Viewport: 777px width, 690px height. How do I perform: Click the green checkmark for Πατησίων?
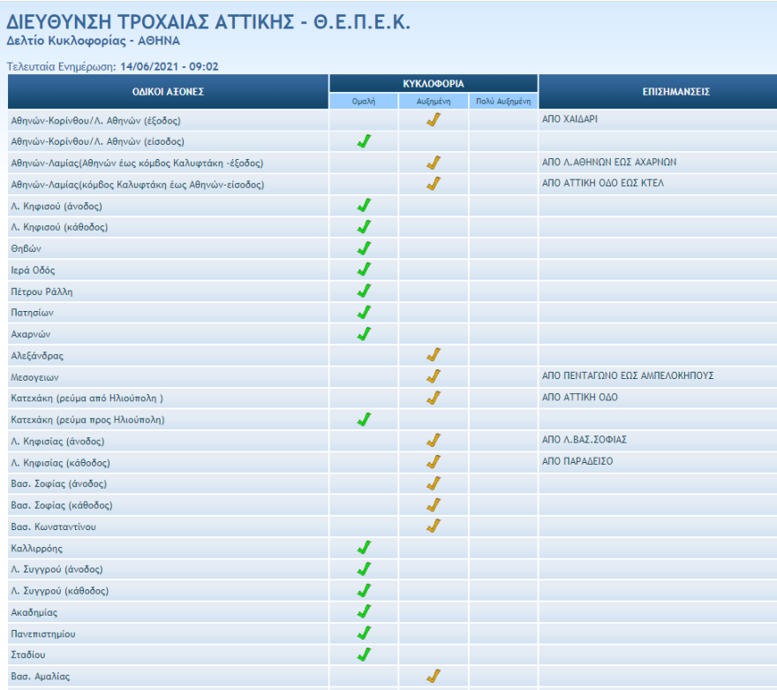(364, 312)
